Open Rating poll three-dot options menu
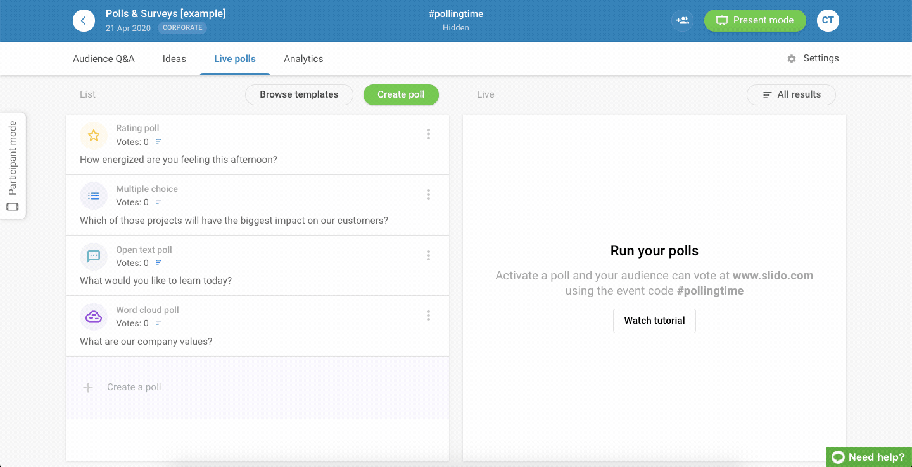The image size is (912, 467). pyautogui.click(x=429, y=134)
